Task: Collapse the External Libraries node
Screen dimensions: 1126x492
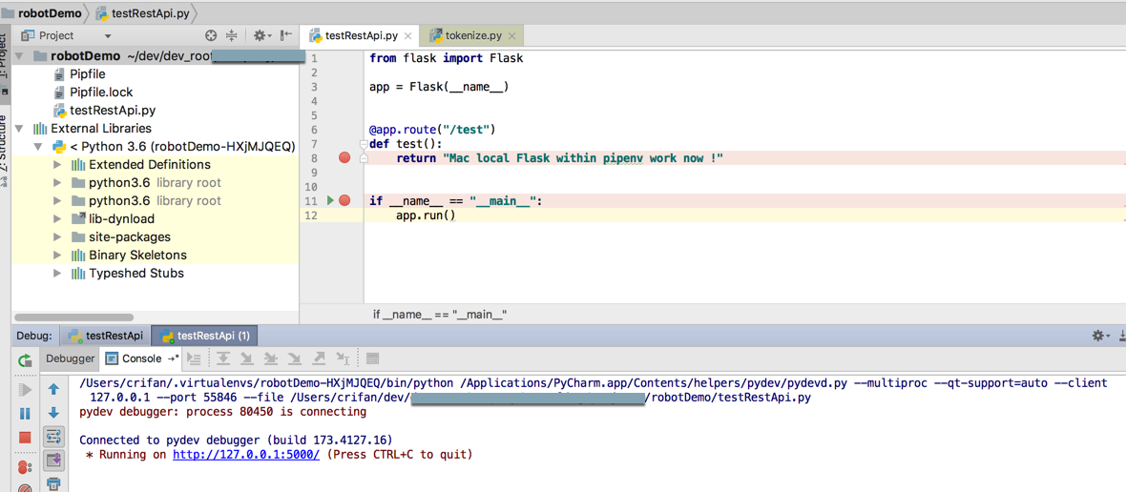Action: (x=19, y=129)
